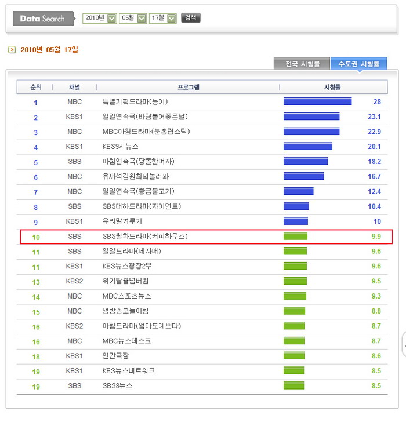Click rank number 18

36,357
